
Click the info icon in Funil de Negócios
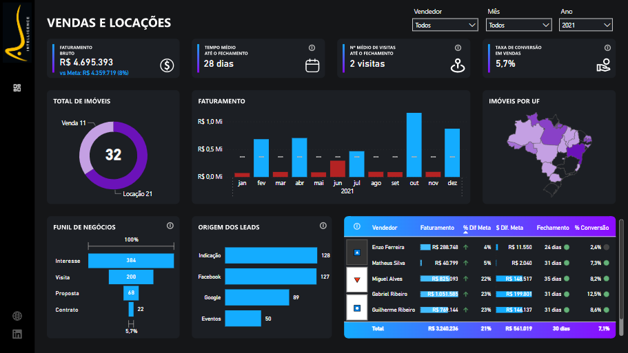coord(170,226)
